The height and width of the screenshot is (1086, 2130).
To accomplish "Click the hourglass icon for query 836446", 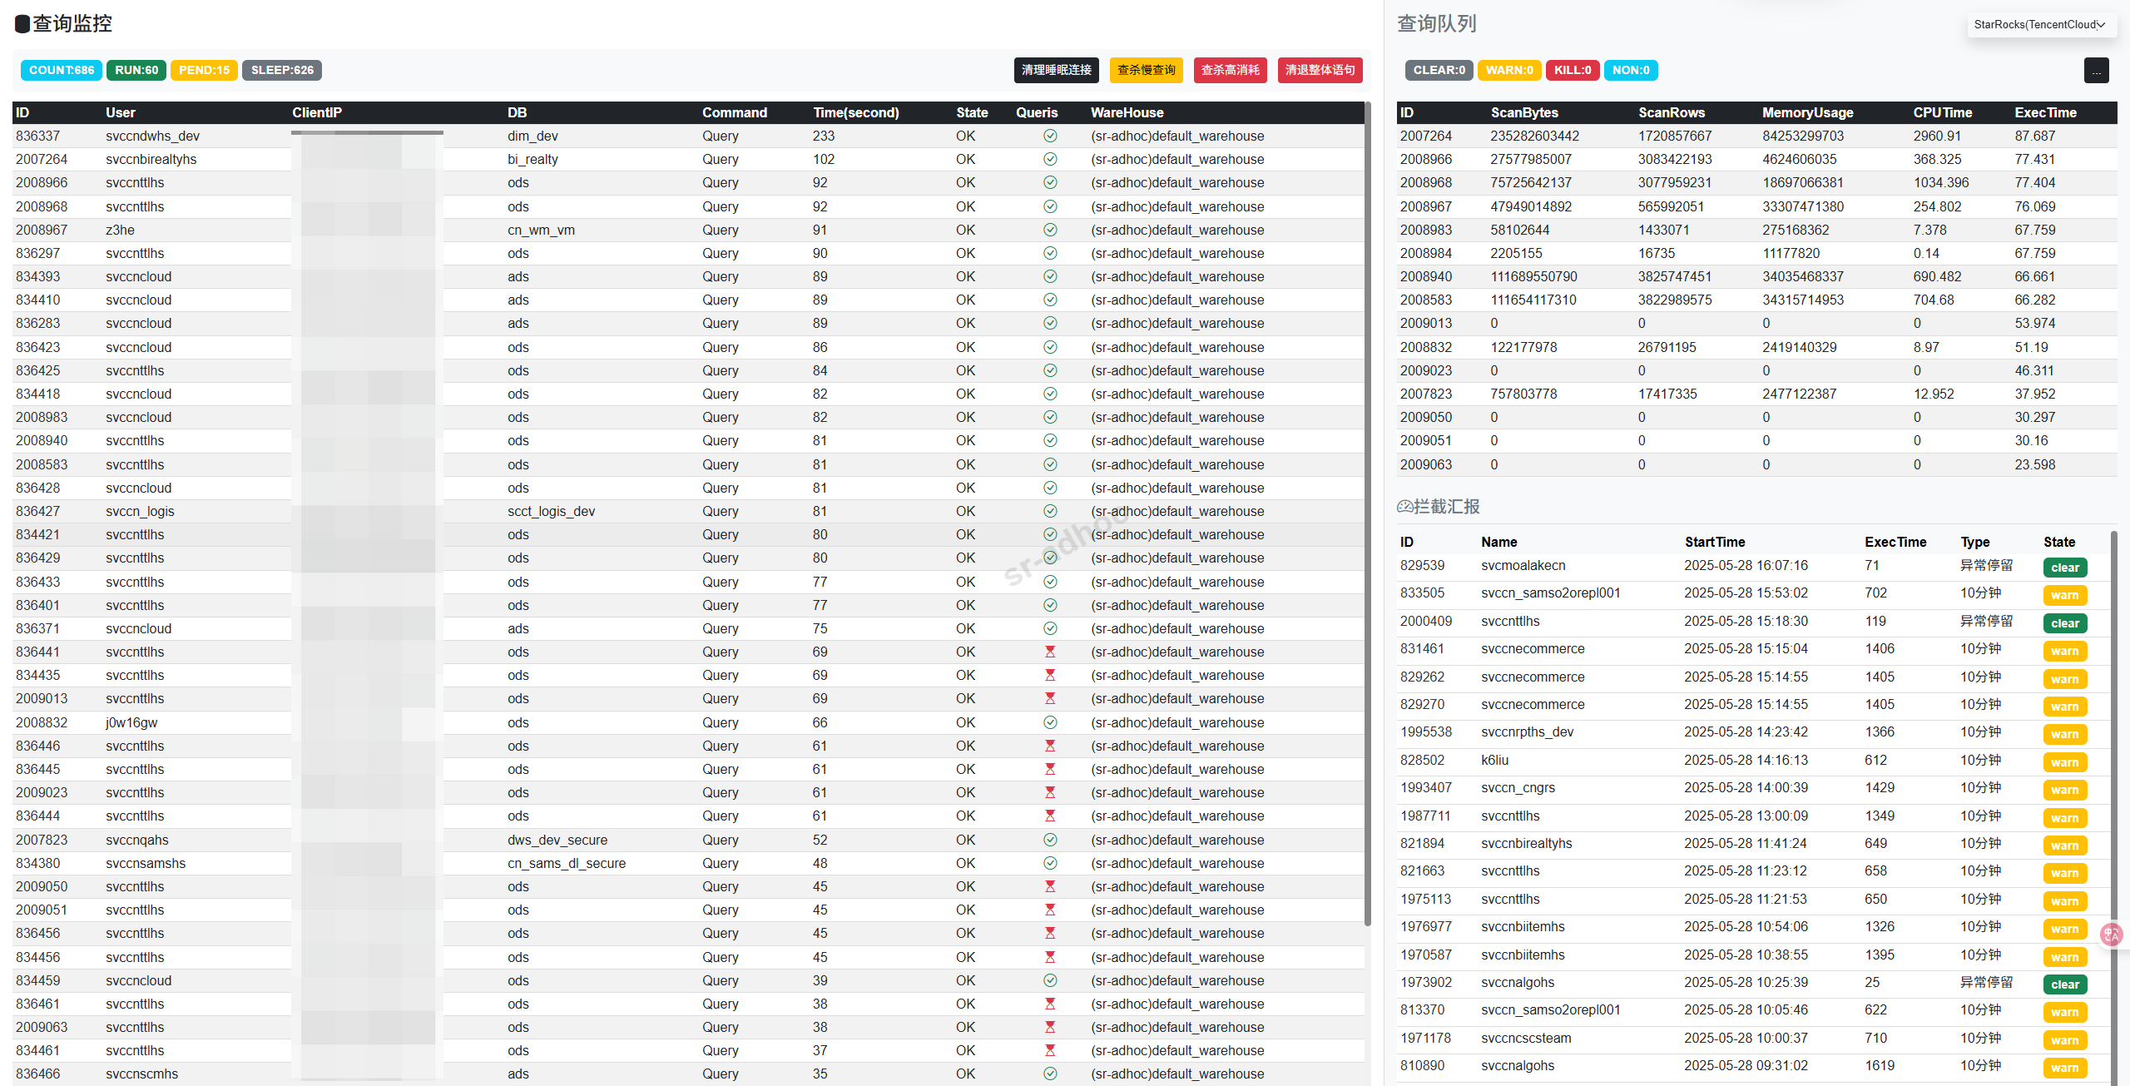I will 1050,746.
